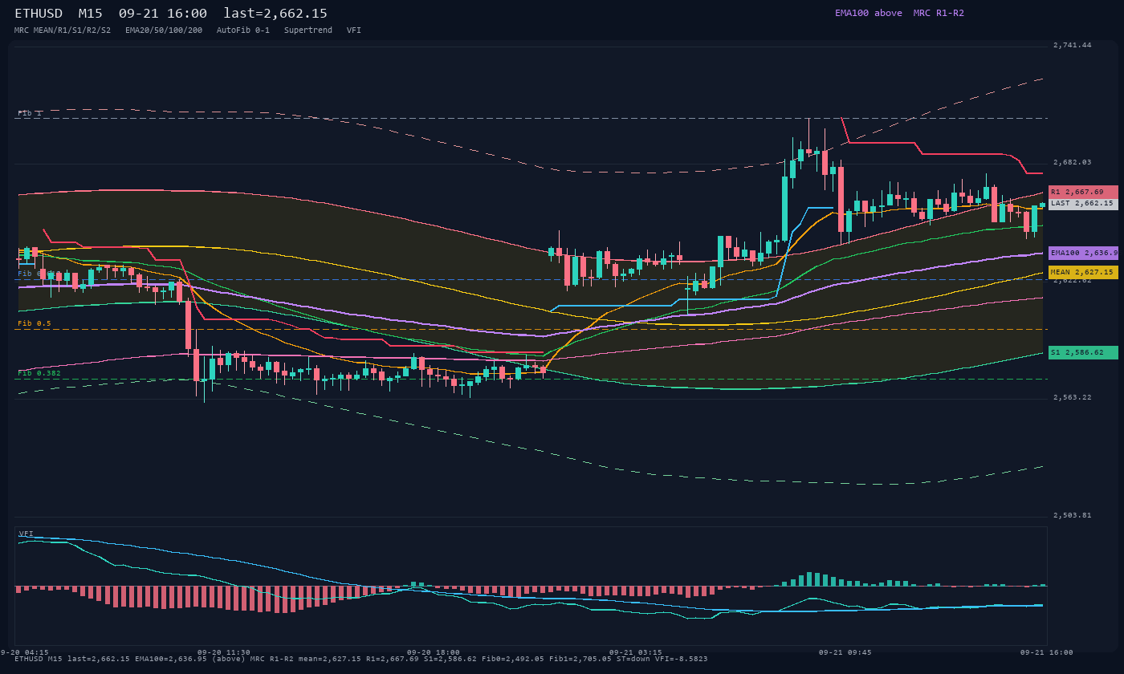Click the AutoFib 0-1 legend entry
The height and width of the screenshot is (674, 1124).
click(243, 30)
